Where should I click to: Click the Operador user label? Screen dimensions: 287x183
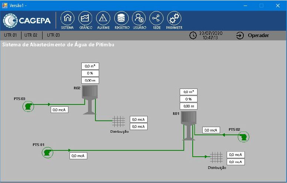pyautogui.click(x=258, y=36)
